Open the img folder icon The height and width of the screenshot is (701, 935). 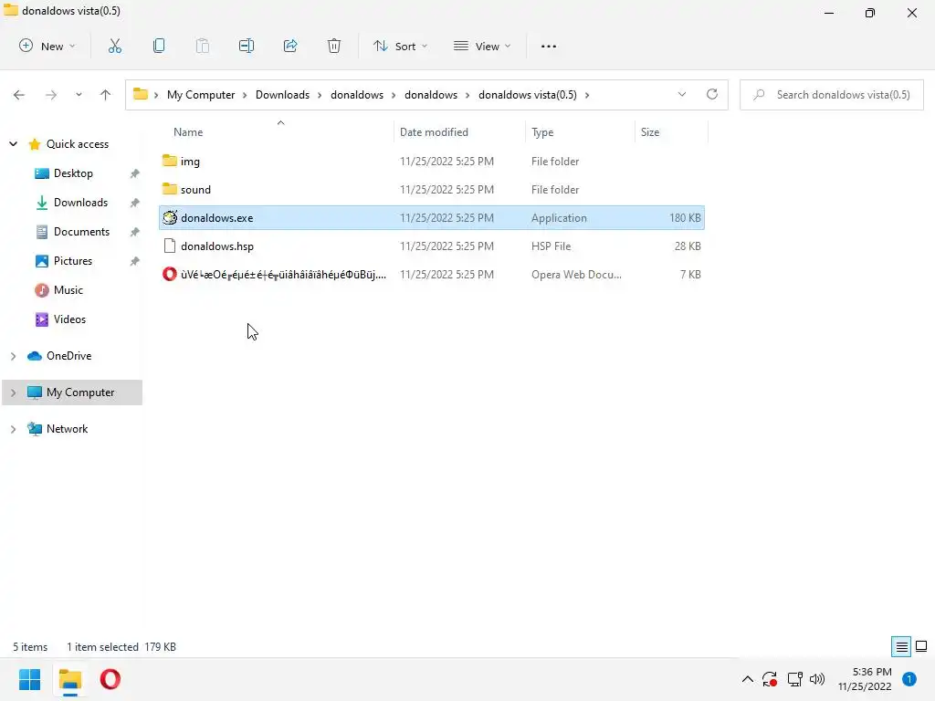pyautogui.click(x=169, y=161)
